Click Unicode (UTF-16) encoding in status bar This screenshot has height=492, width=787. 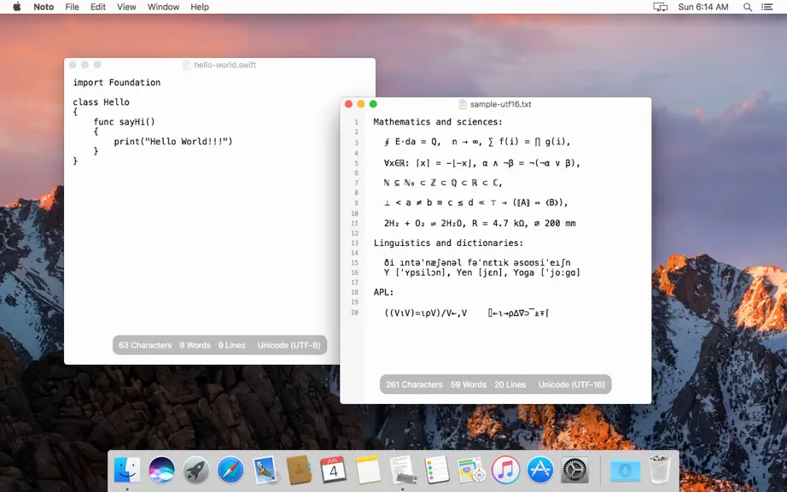[x=572, y=384]
